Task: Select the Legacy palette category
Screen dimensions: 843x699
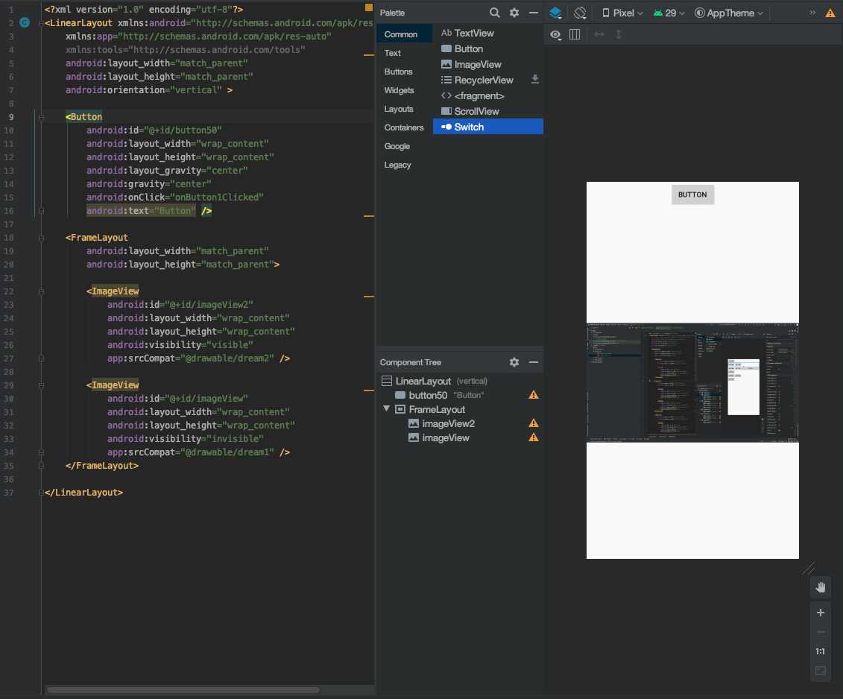Action: [x=404, y=165]
